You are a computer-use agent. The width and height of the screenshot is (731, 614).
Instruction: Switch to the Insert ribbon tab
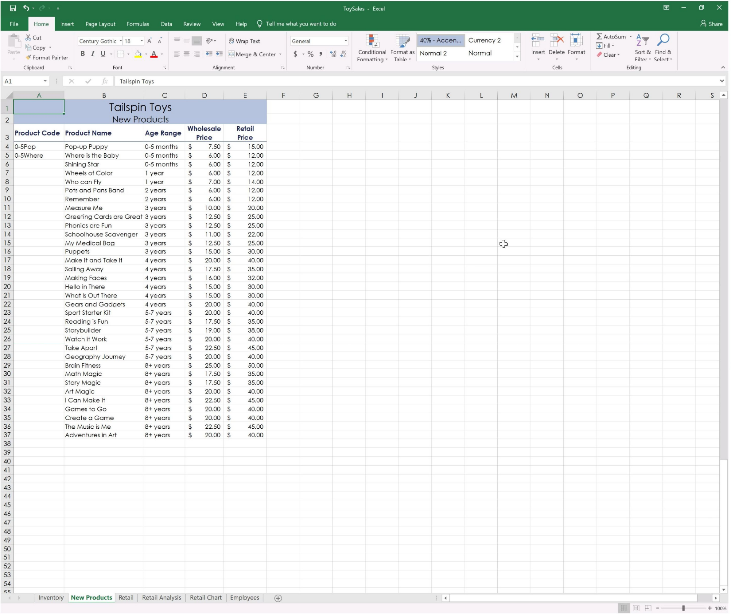click(x=67, y=24)
